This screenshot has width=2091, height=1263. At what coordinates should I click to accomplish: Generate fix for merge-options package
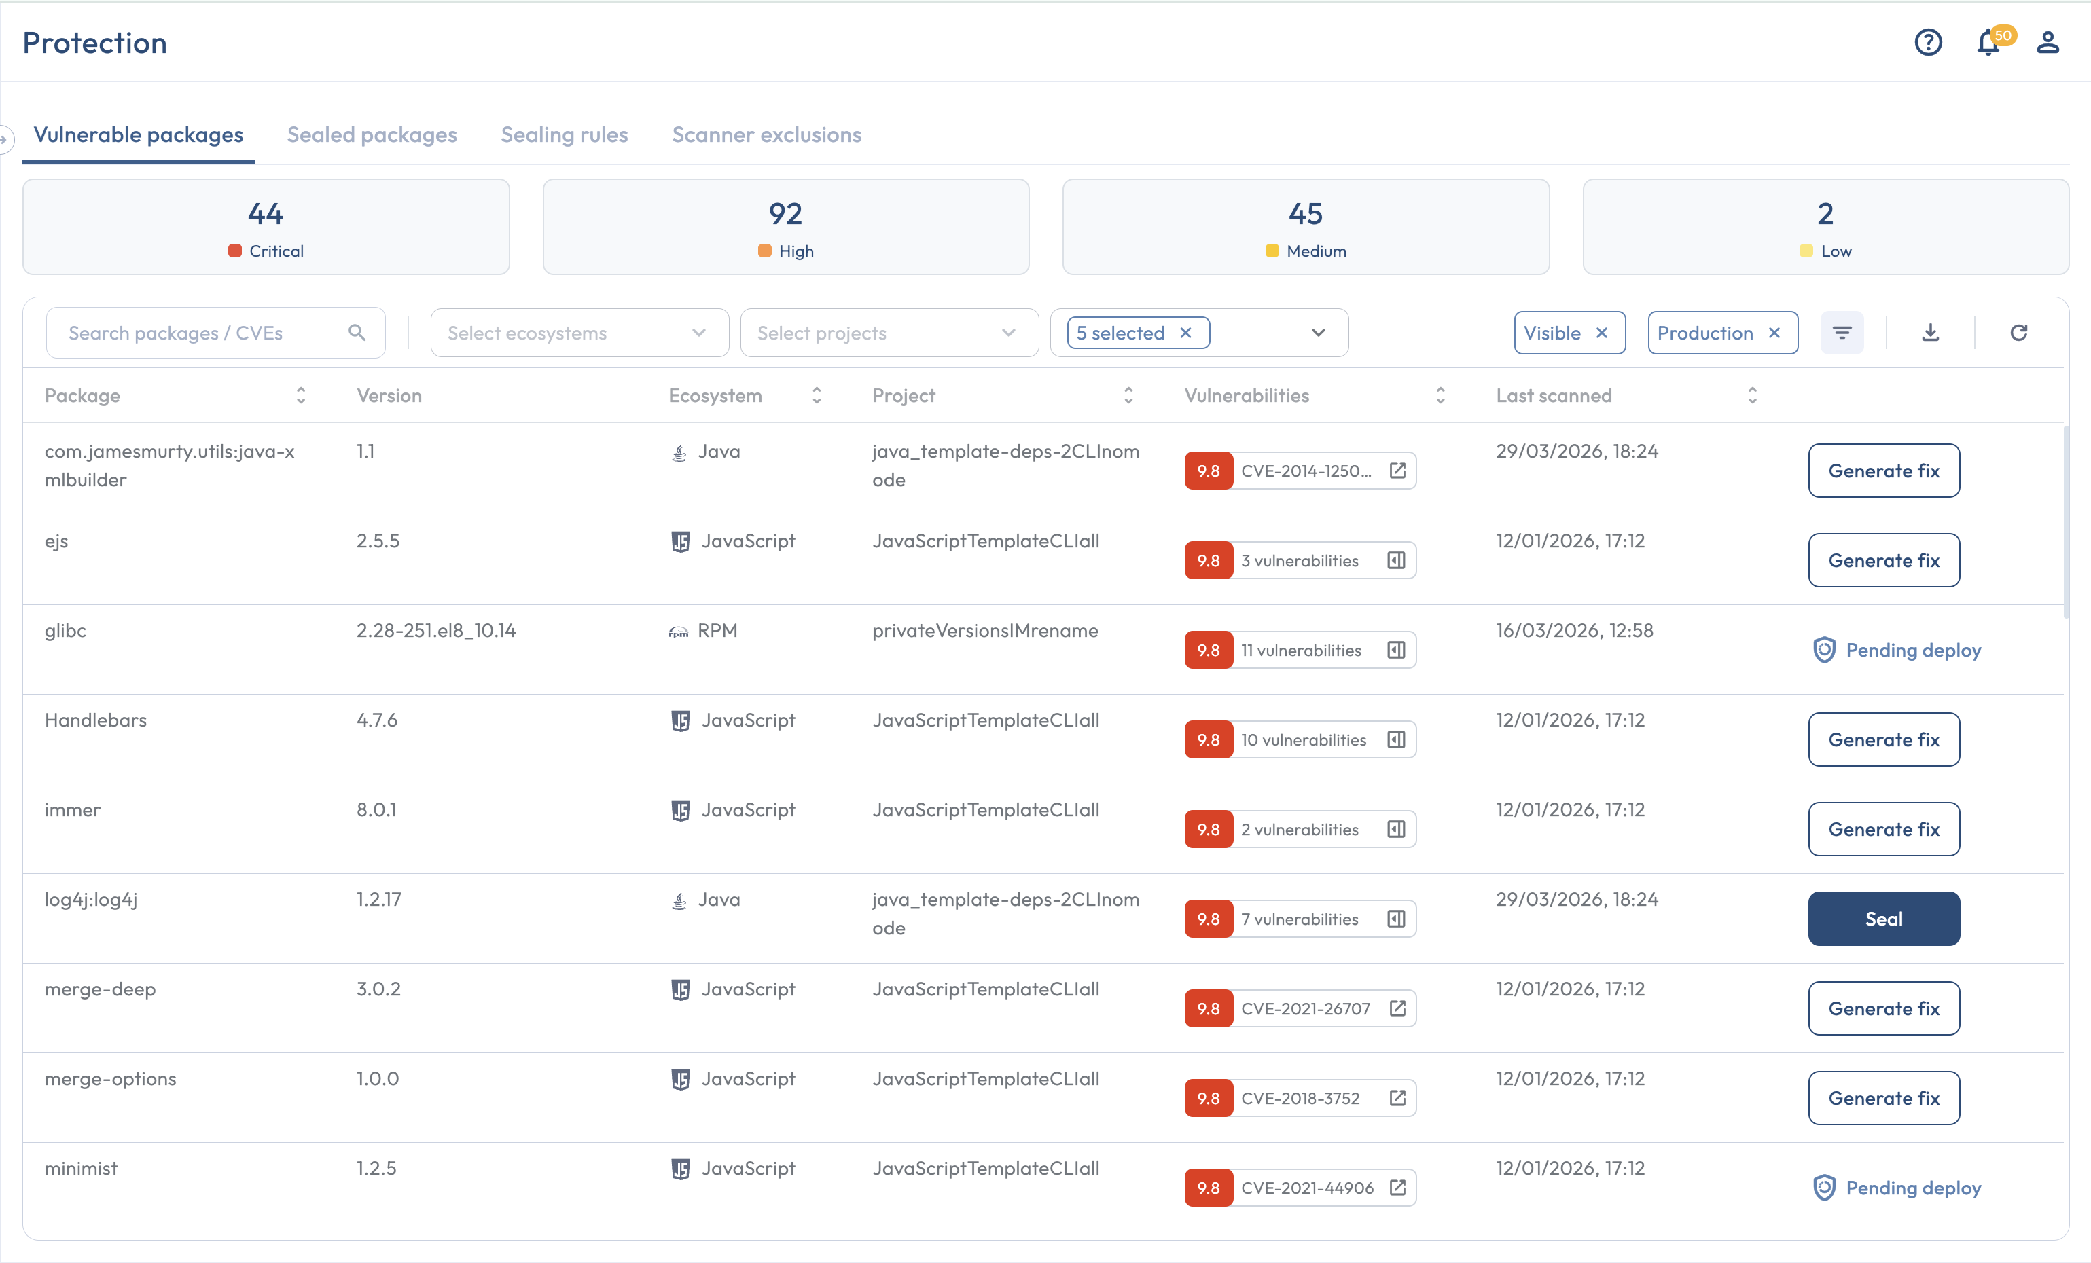pos(1883,1097)
